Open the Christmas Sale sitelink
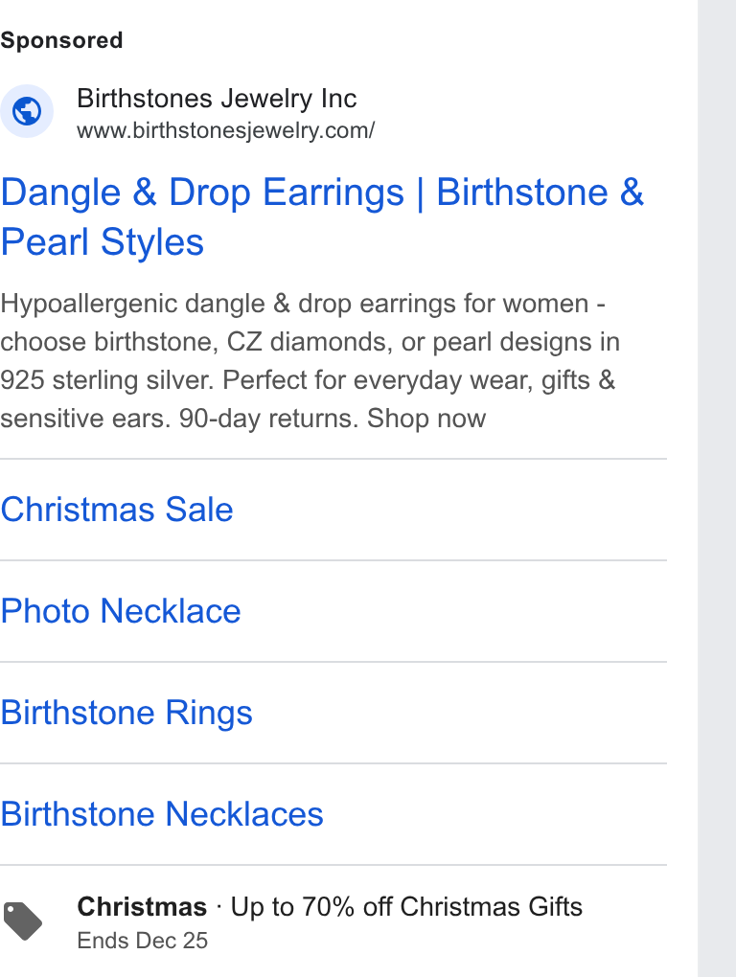Screen dimensions: 736x977 (117, 510)
